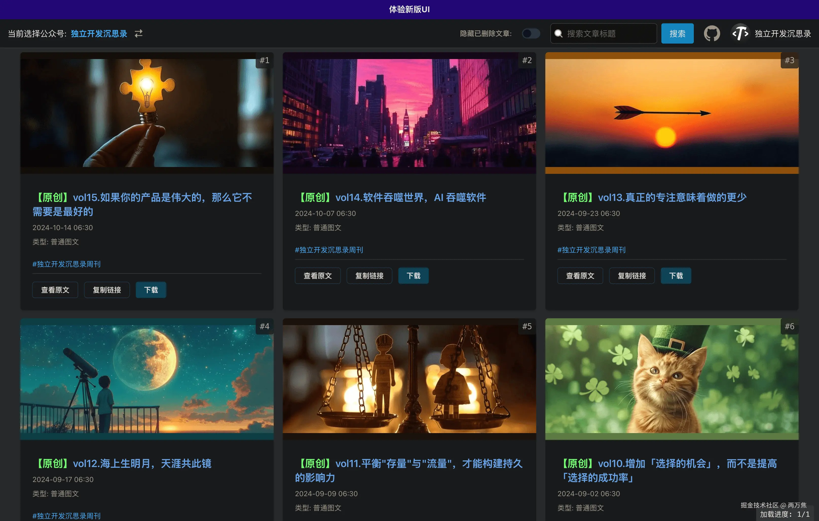
Task: Click the magnifier icon in search box
Action: pyautogui.click(x=558, y=34)
